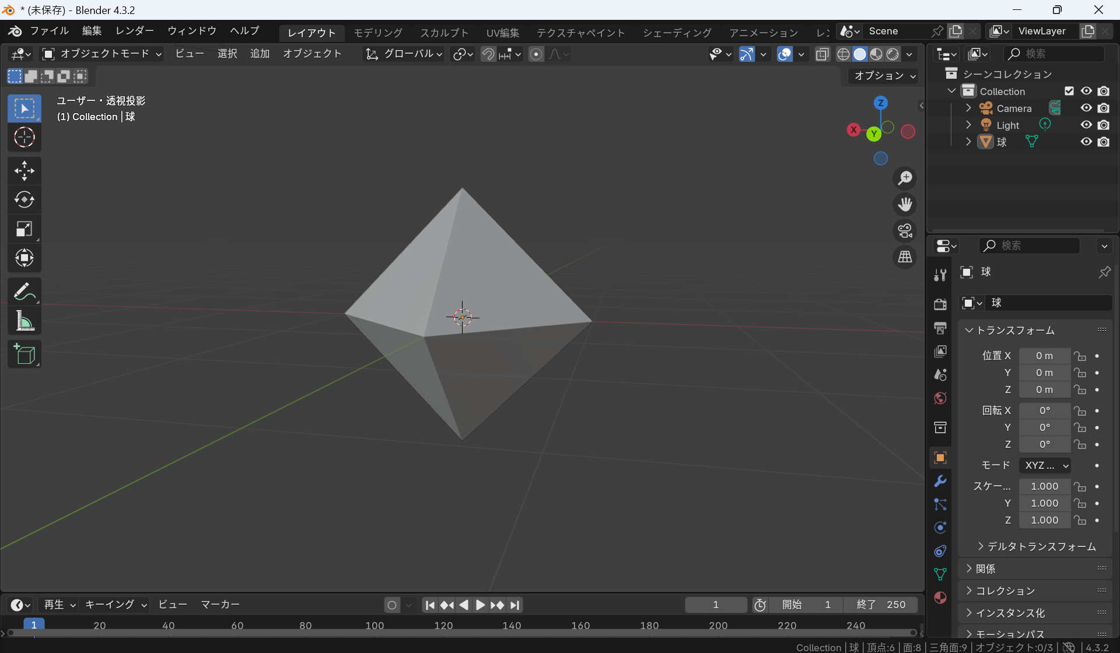Click the pan view hand icon
The image size is (1120, 653).
click(905, 205)
